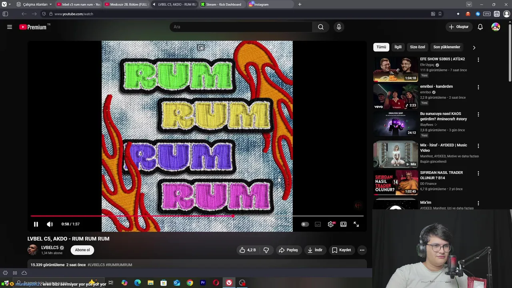The height and width of the screenshot is (288, 512).
Task: Open the sync cloud status icon
Action: coord(24,273)
